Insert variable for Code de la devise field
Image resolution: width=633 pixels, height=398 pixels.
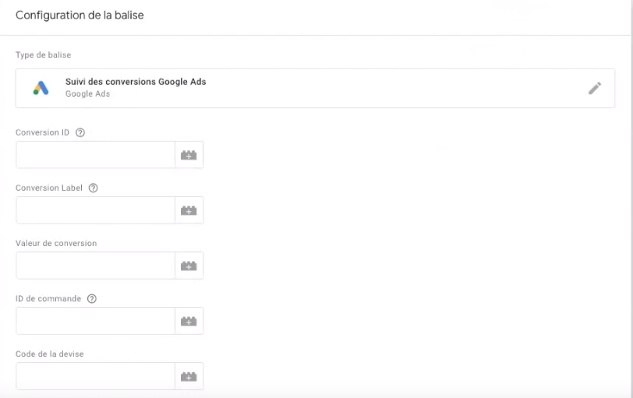tap(189, 376)
